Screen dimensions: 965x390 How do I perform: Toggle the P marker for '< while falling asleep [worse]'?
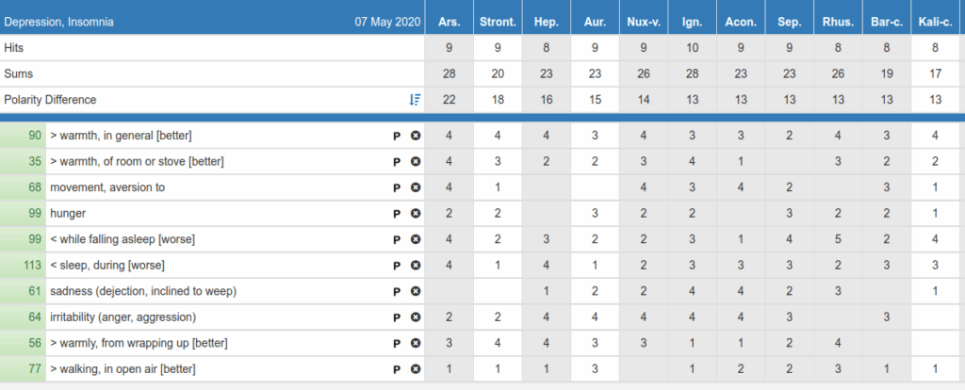tap(397, 239)
